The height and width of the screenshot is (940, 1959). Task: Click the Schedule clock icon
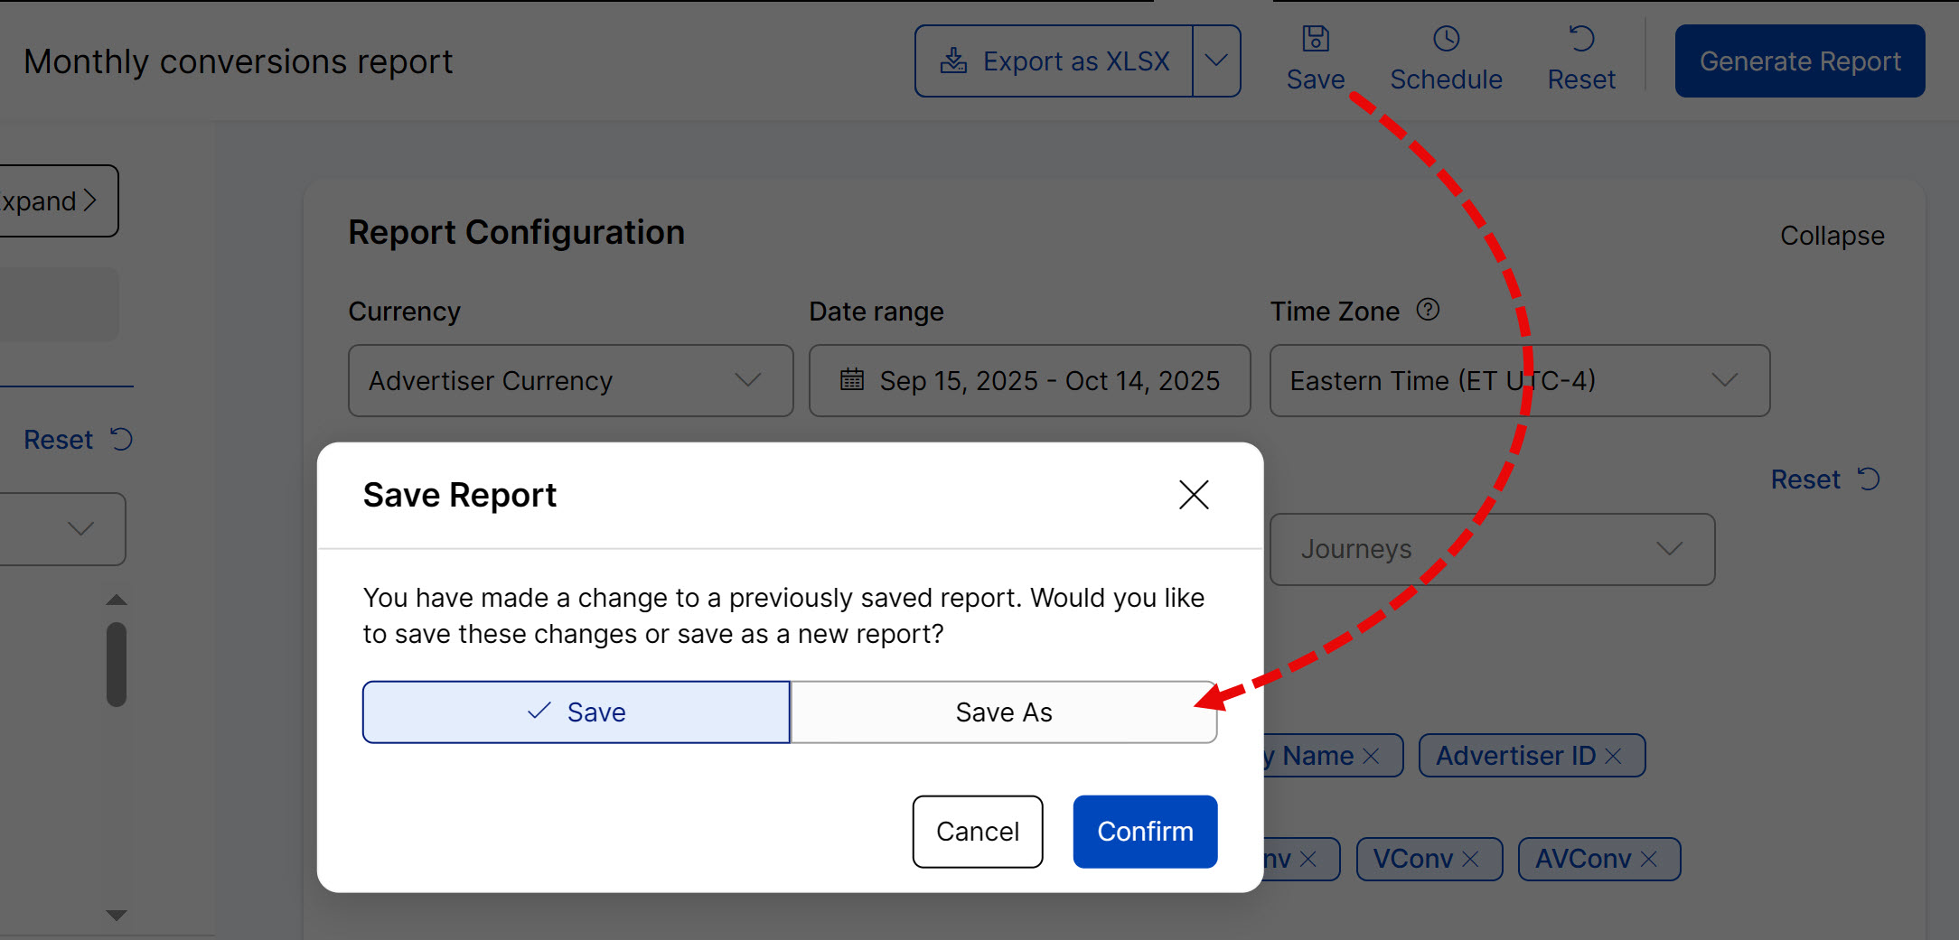[x=1446, y=39]
